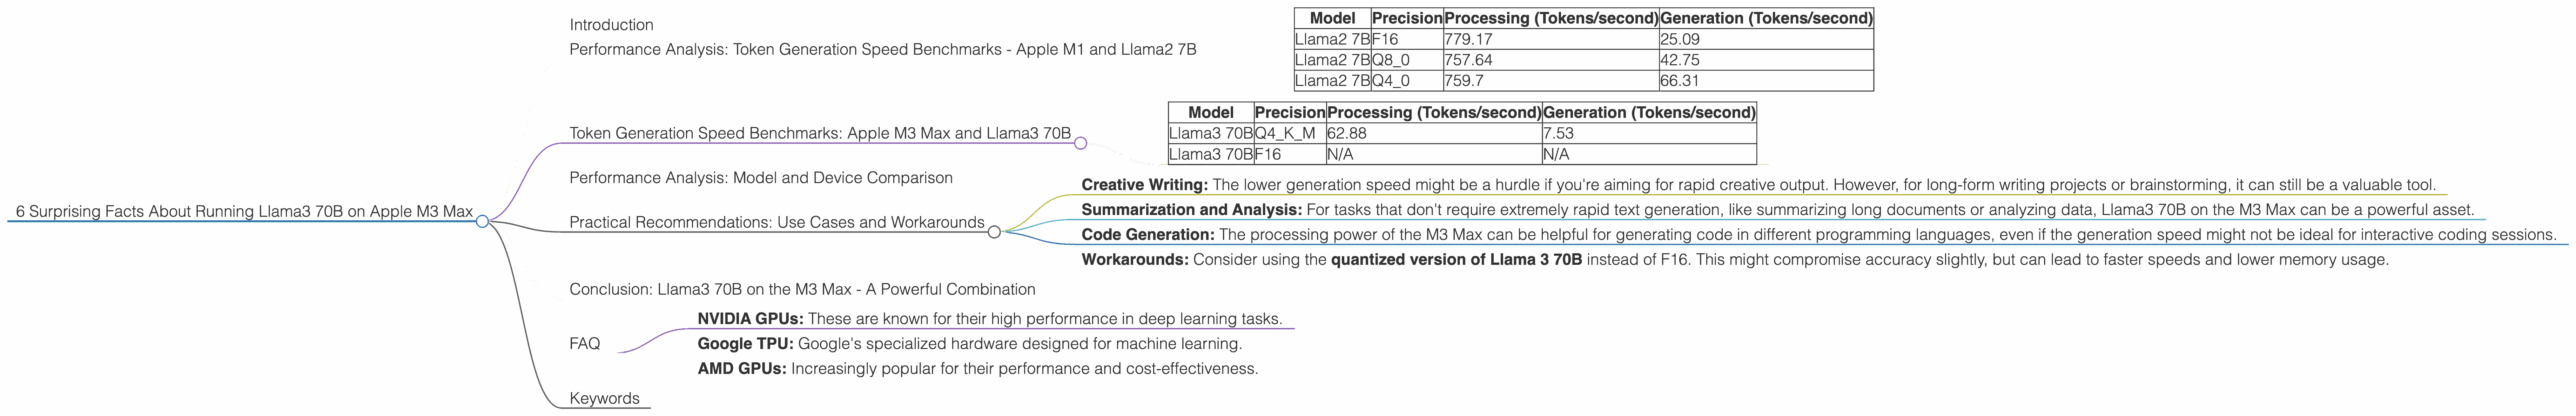This screenshot has height=416, width=2576.
Task: Collapse the root node circle toggle
Action: [482, 221]
